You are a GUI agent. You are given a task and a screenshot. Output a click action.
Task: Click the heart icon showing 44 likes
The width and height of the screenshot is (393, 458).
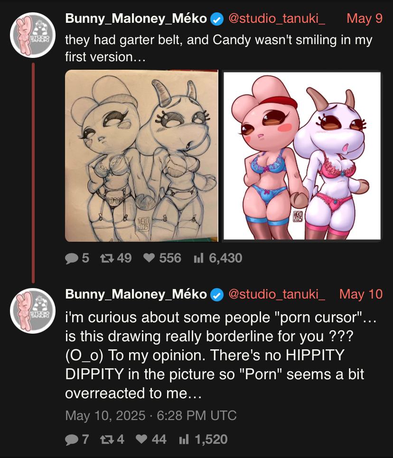[141, 439]
